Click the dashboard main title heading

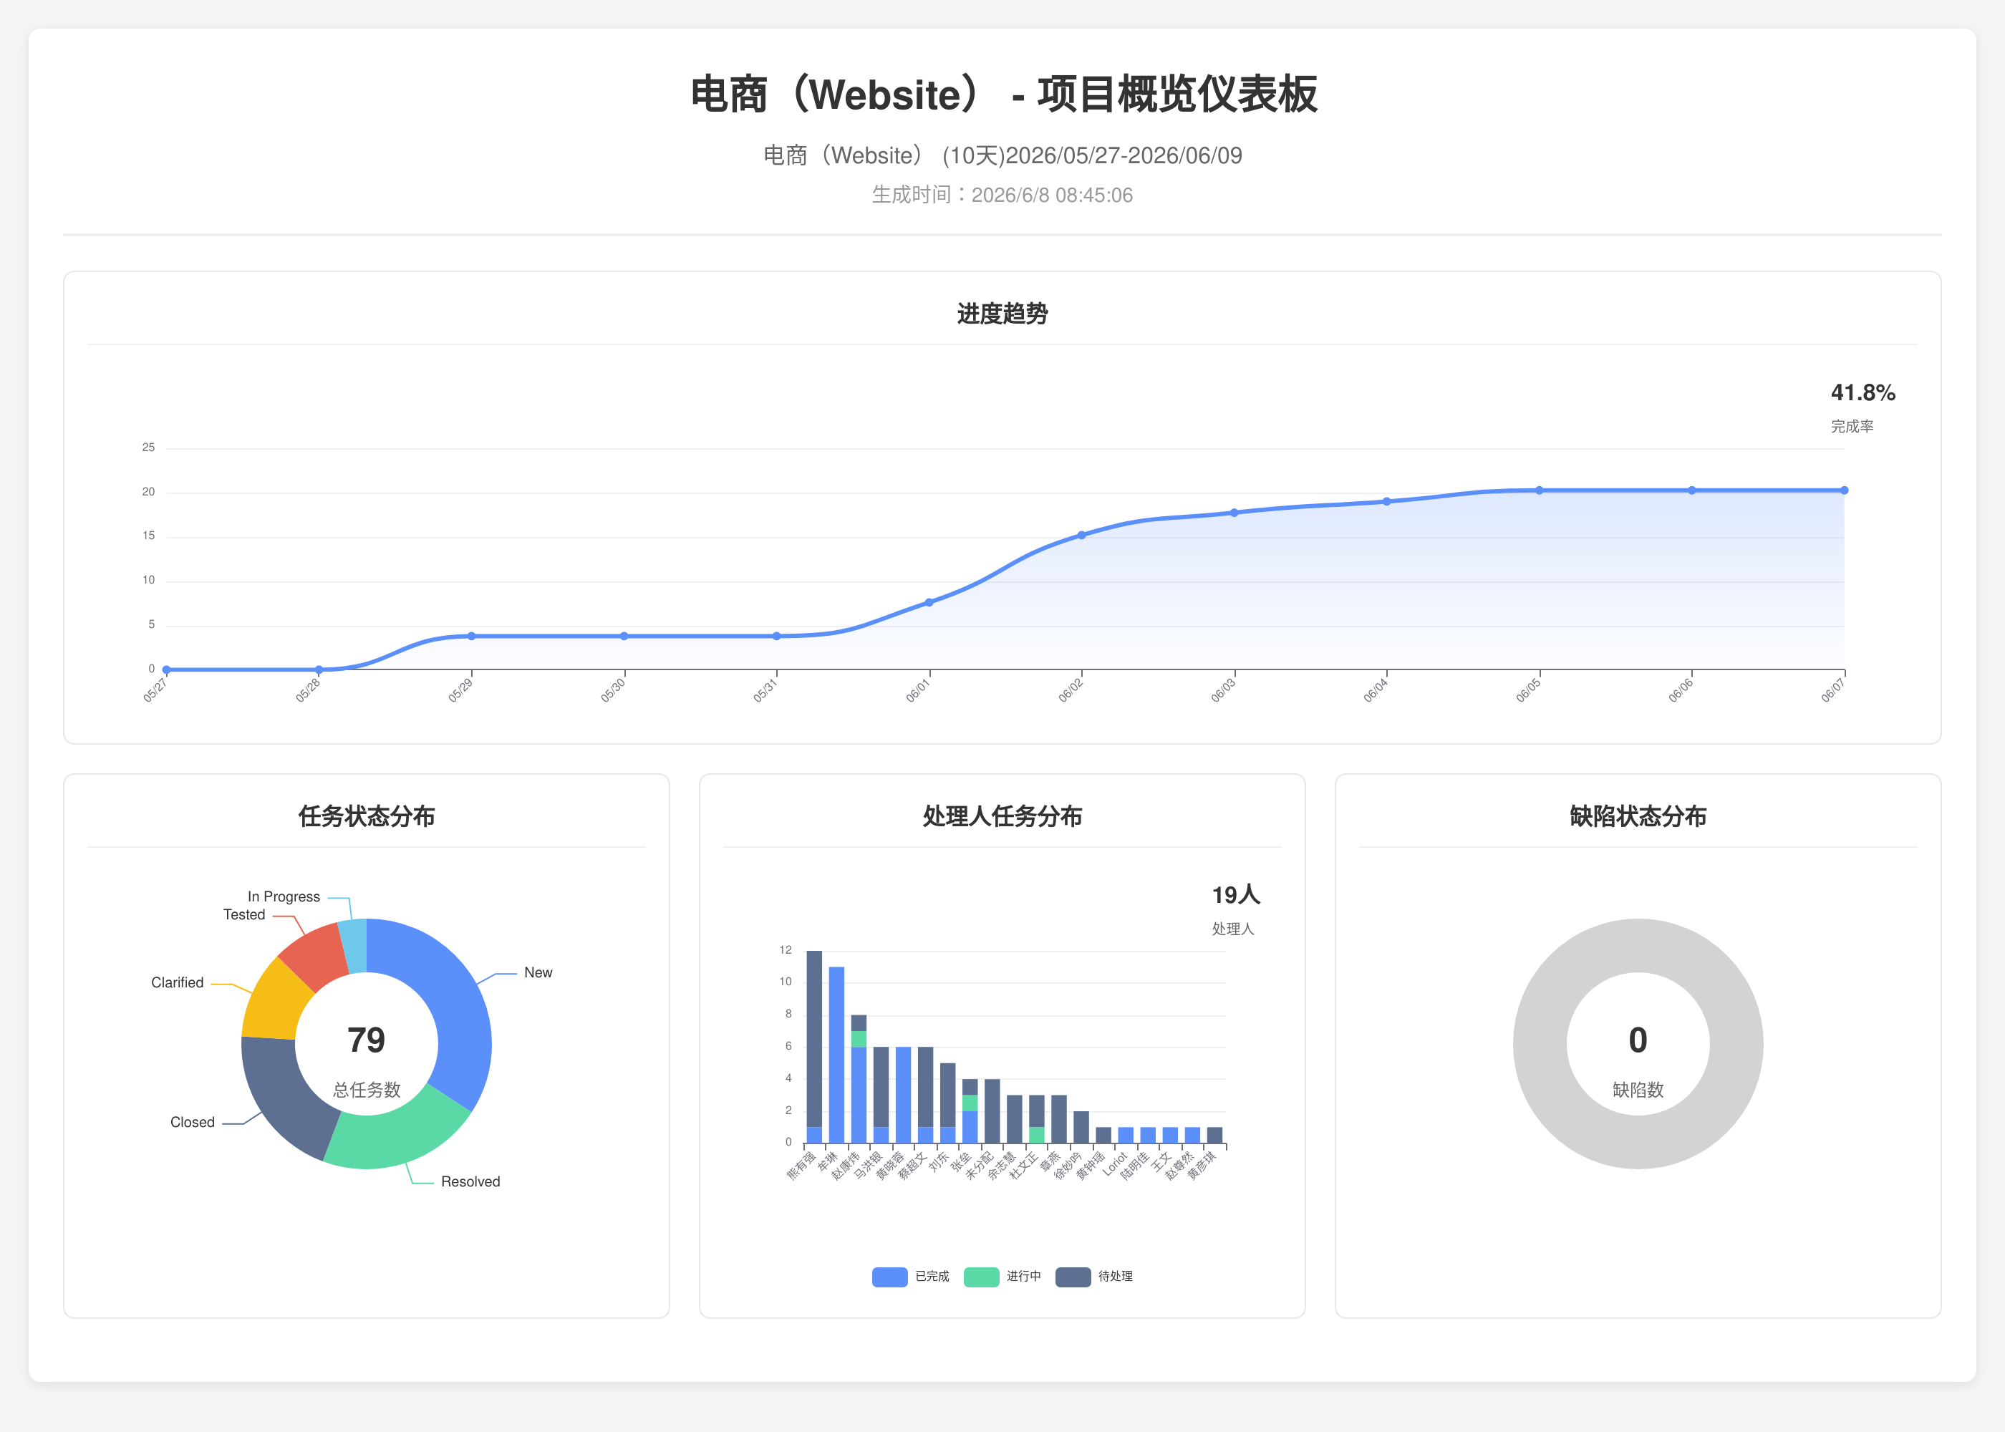(x=1002, y=95)
